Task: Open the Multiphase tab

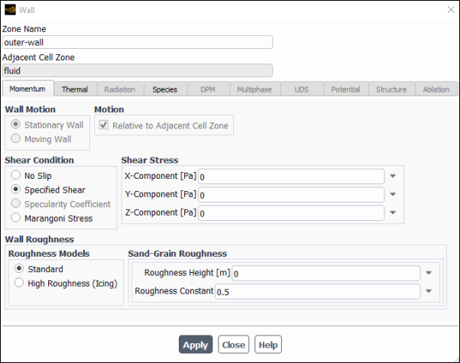Action: tap(254, 89)
